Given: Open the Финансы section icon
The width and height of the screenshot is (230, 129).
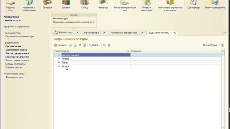Looking at the screenshot, I should [x=103, y=5].
